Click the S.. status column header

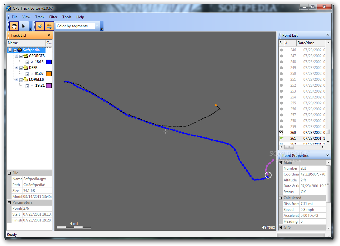click(x=281, y=43)
